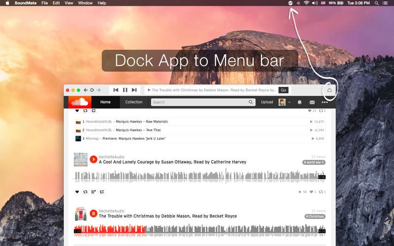Open the user avatar profile
Screen dimensions: 394x246
[282, 102]
